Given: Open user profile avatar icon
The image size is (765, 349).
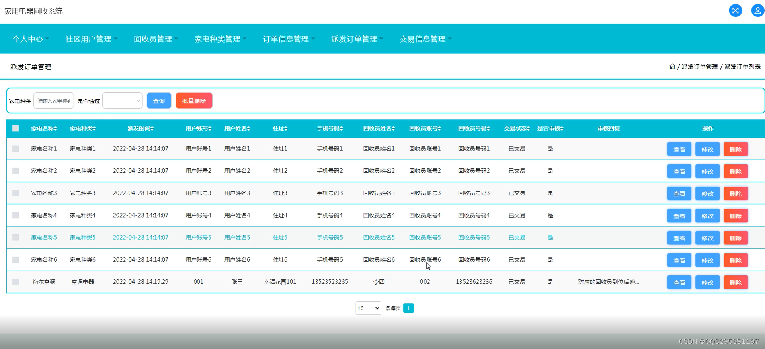Looking at the screenshot, I should (x=757, y=10).
